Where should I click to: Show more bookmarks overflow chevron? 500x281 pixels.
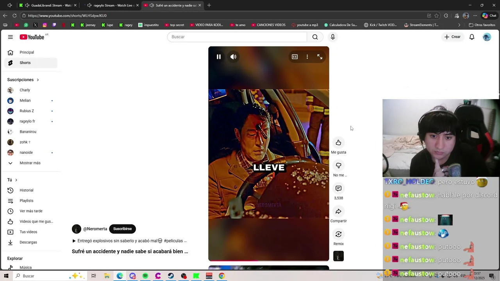459,25
